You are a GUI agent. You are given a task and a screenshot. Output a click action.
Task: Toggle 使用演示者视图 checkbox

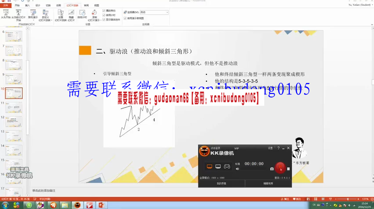point(125,18)
